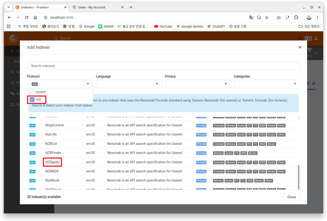Close the Add Indexer dialog with X
This screenshot has width=327, height=221.
pos(300,47)
